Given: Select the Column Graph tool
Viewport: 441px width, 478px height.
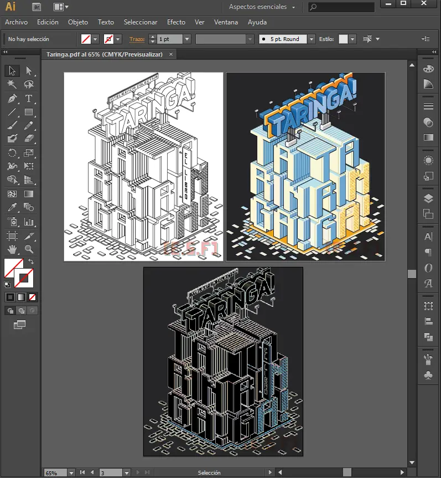Looking at the screenshot, I should click(29, 222).
